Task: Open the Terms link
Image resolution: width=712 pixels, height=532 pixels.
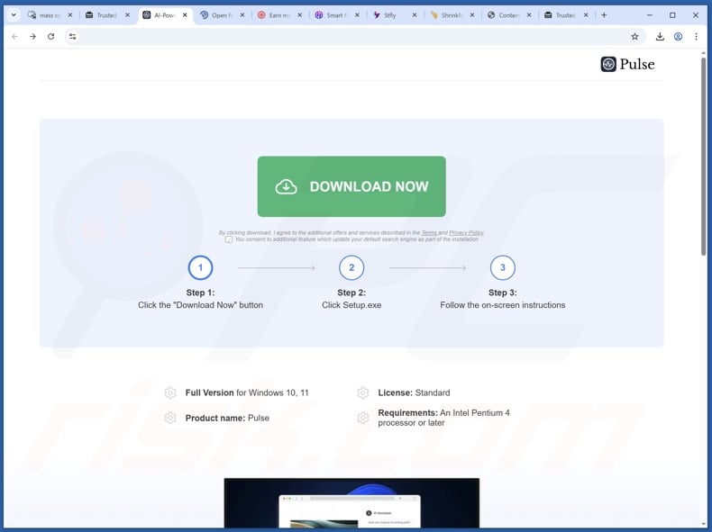Action: pos(429,232)
